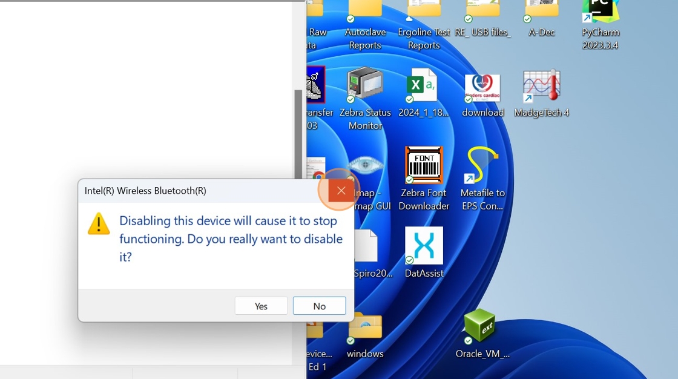Screen dimensions: 678x379
Task: Open the 2024_1_18 Excel file
Action: tap(423, 93)
